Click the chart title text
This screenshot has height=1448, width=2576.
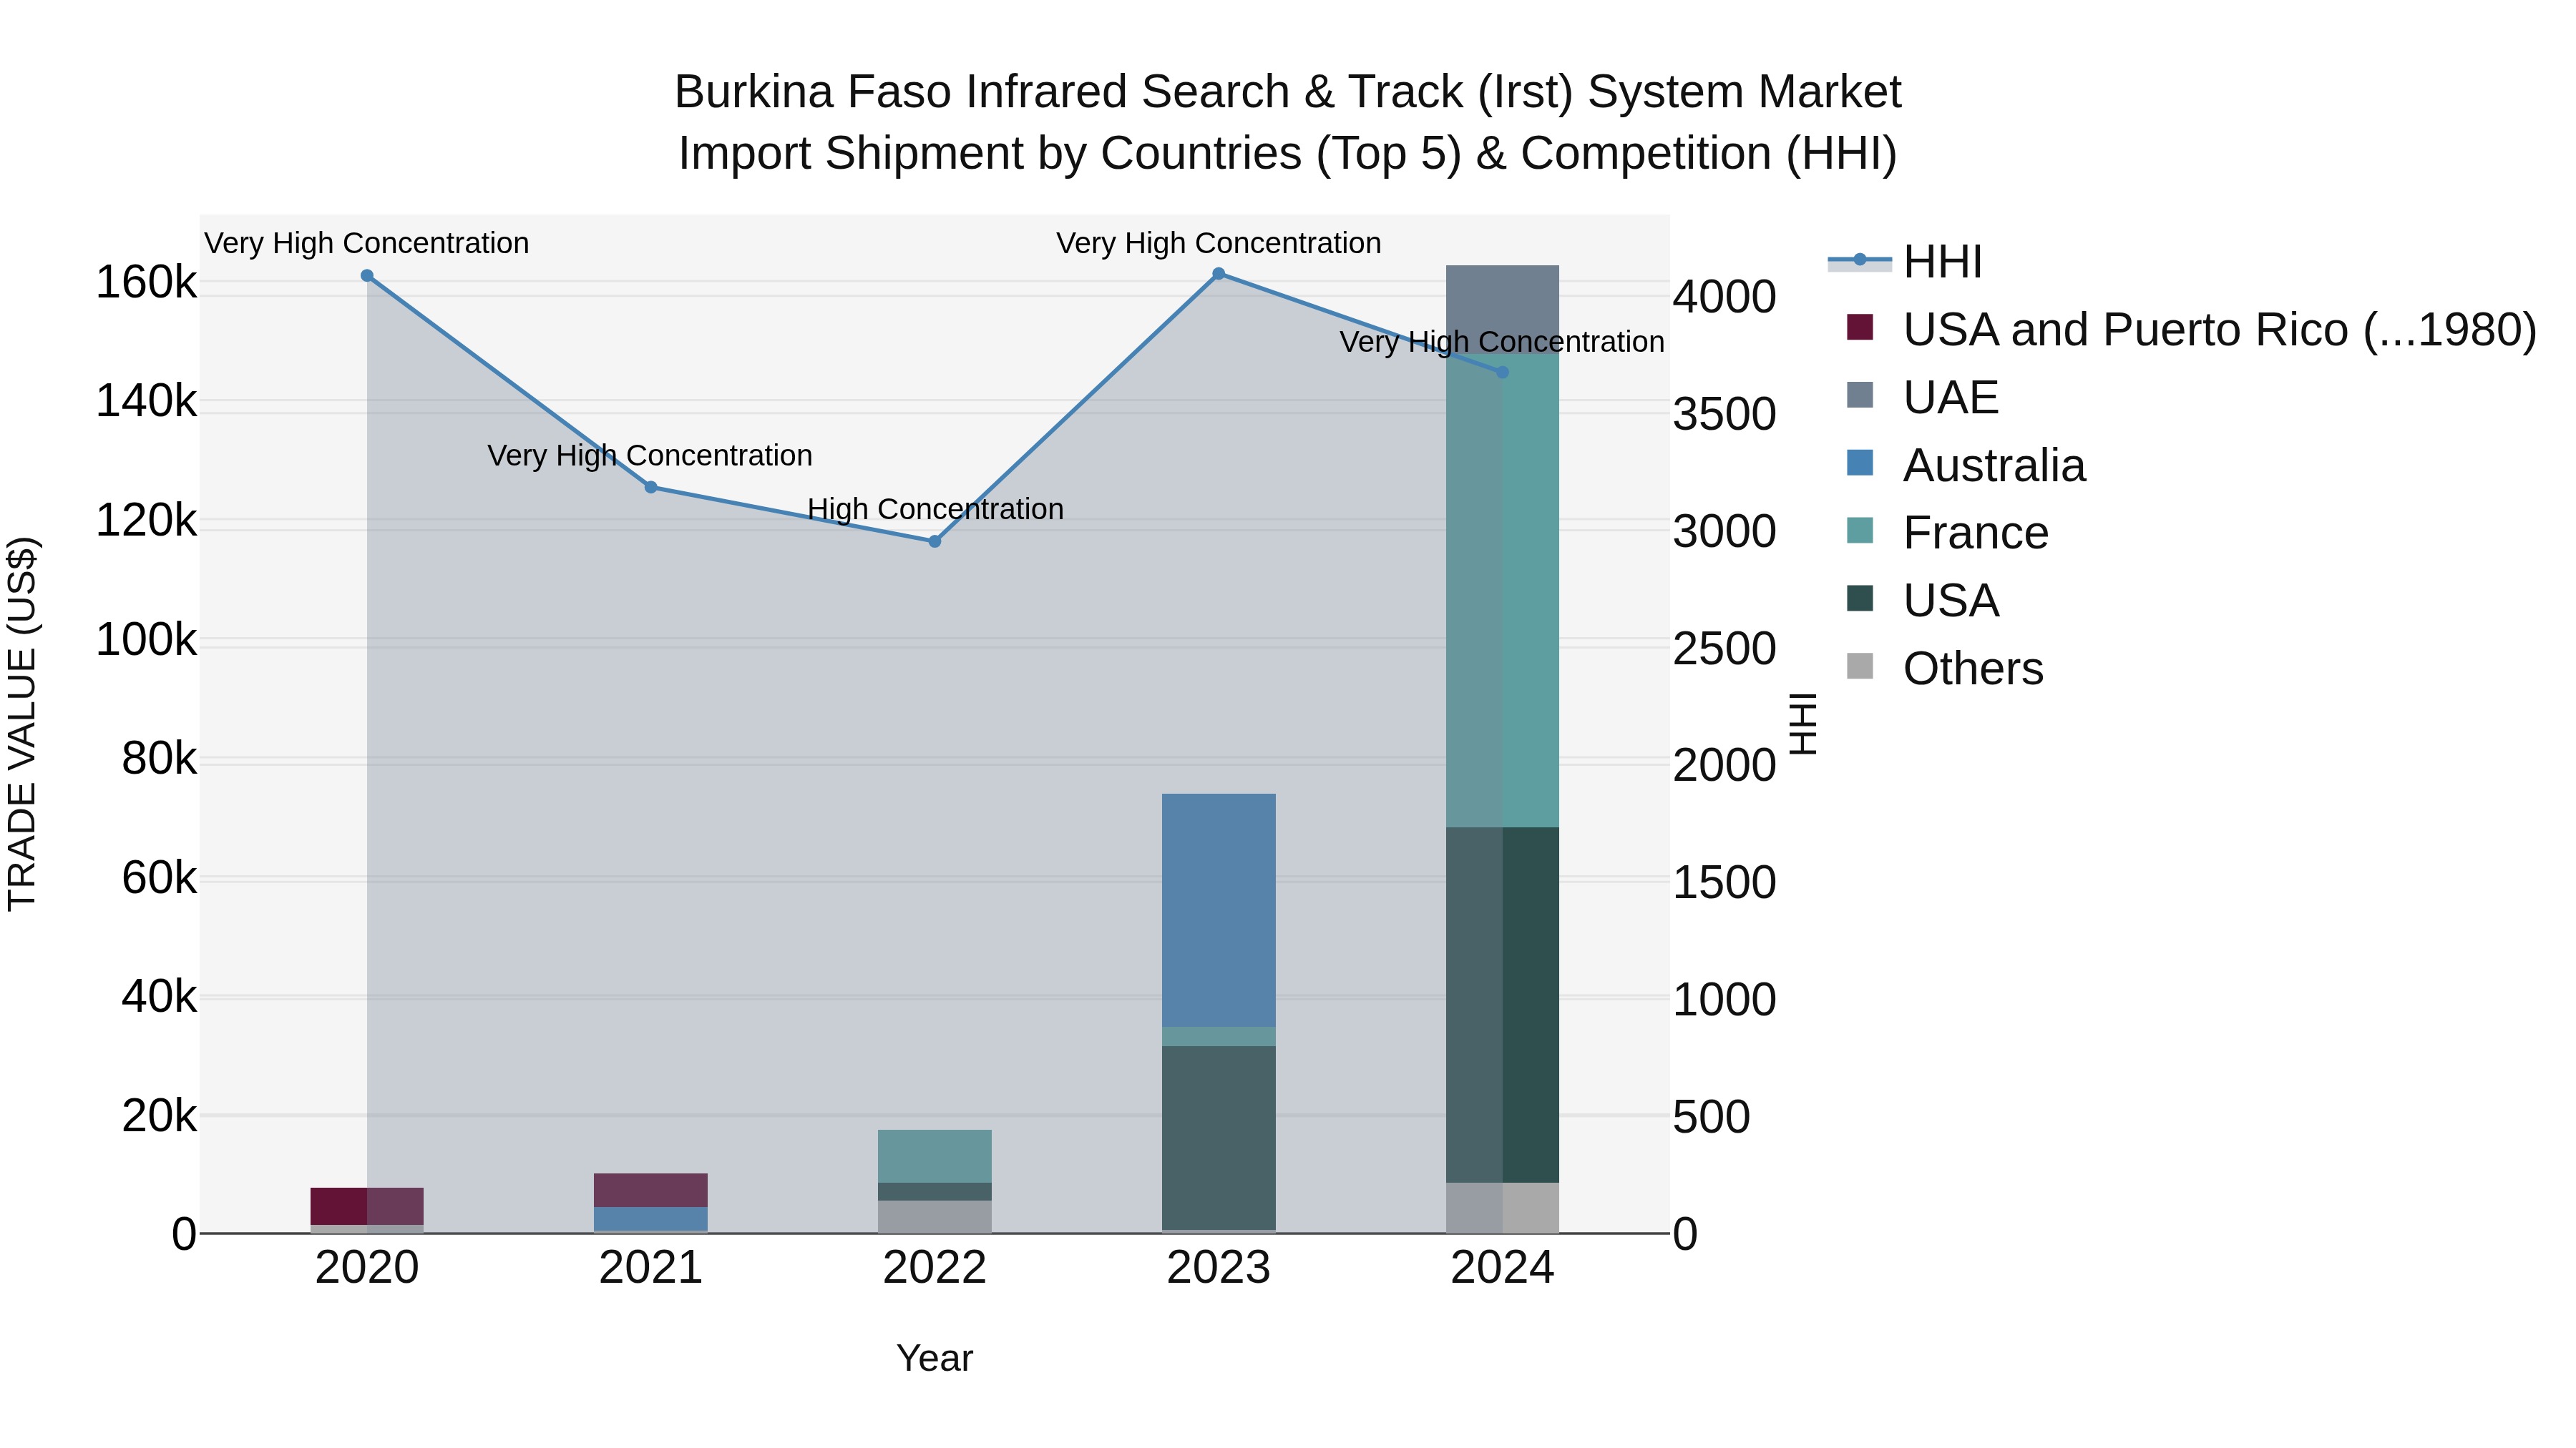coord(1288,122)
